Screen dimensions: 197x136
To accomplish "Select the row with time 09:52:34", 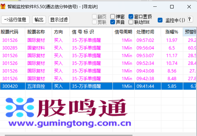I will tap(98, 63).
